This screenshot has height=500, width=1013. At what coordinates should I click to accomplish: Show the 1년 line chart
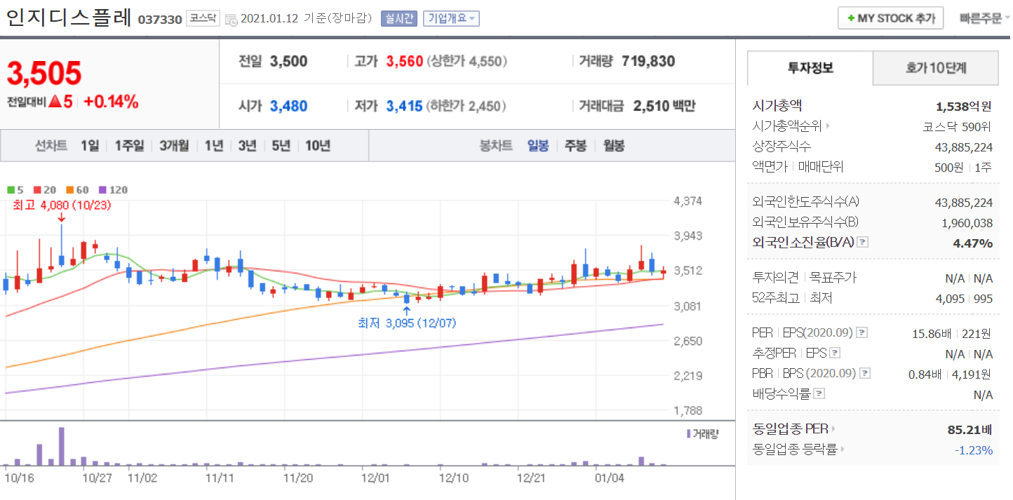pos(214,146)
